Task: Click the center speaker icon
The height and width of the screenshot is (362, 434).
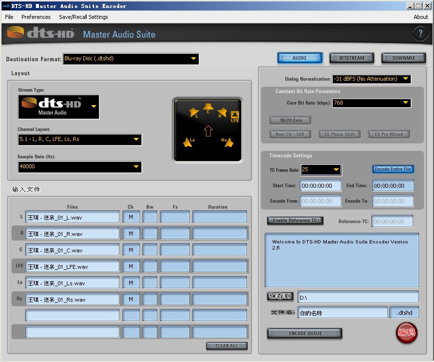Action: pyautogui.click(x=208, y=106)
